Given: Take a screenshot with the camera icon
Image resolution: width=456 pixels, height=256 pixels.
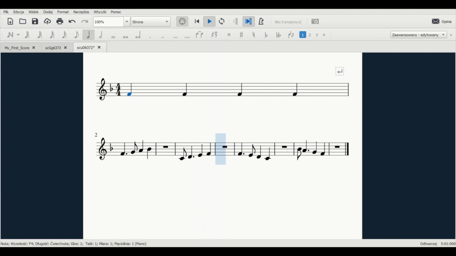Looking at the screenshot, I should tap(315, 21).
